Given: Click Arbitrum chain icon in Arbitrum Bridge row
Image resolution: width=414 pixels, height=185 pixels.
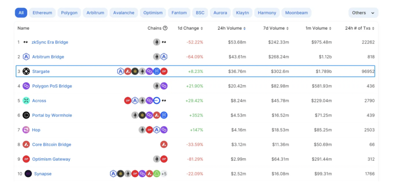Looking at the screenshot, I should pyautogui.click(x=164, y=57).
